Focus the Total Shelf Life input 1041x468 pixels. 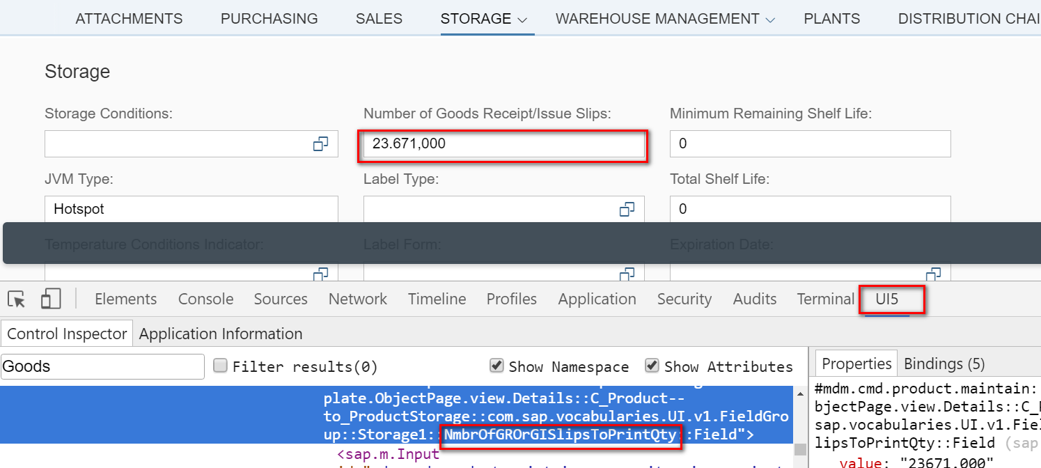(x=811, y=209)
